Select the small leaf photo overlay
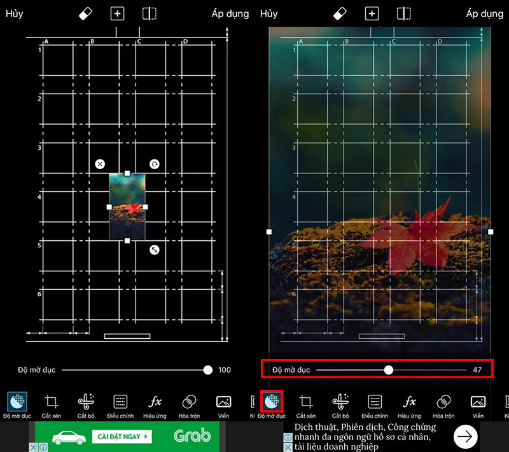509x452 pixels. tap(127, 207)
